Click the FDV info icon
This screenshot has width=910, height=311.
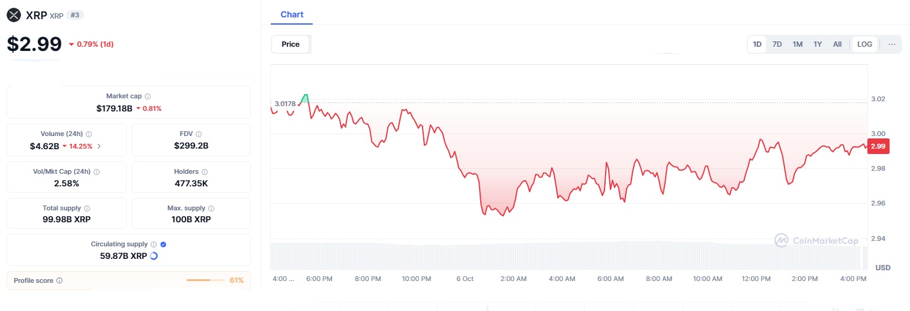(x=199, y=134)
